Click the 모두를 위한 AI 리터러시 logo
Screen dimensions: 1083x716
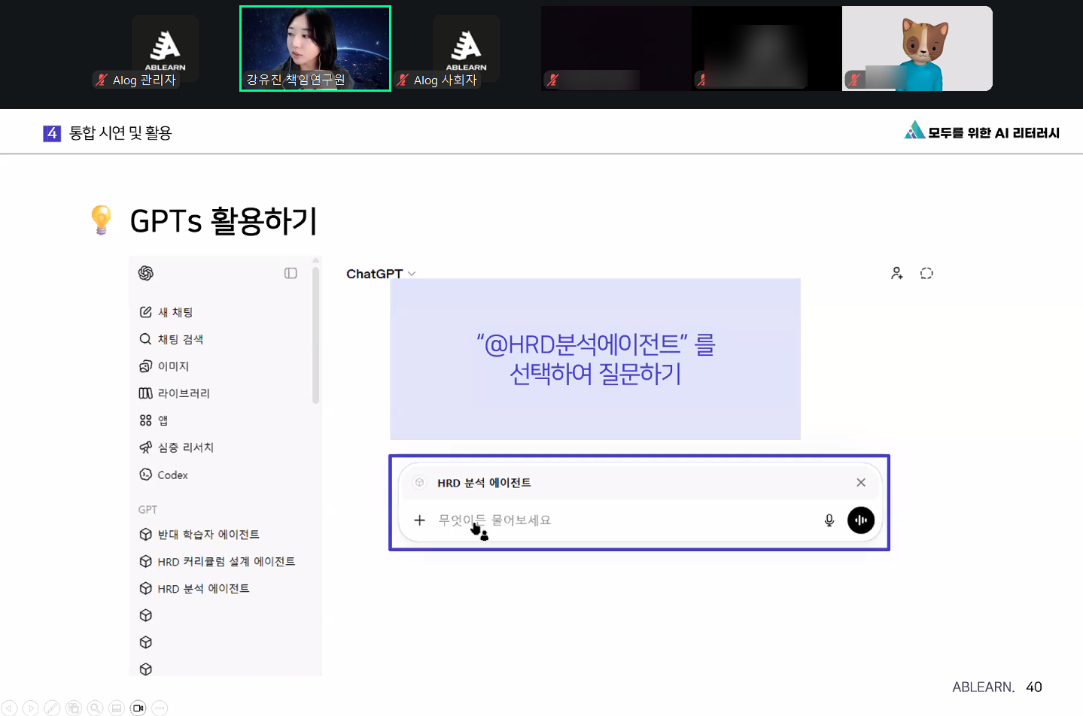pyautogui.click(x=982, y=132)
